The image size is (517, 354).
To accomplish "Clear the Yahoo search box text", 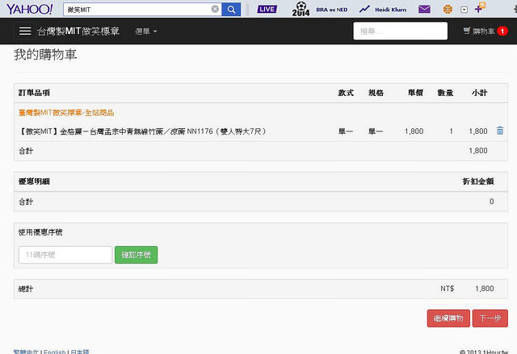I will 215,9.
